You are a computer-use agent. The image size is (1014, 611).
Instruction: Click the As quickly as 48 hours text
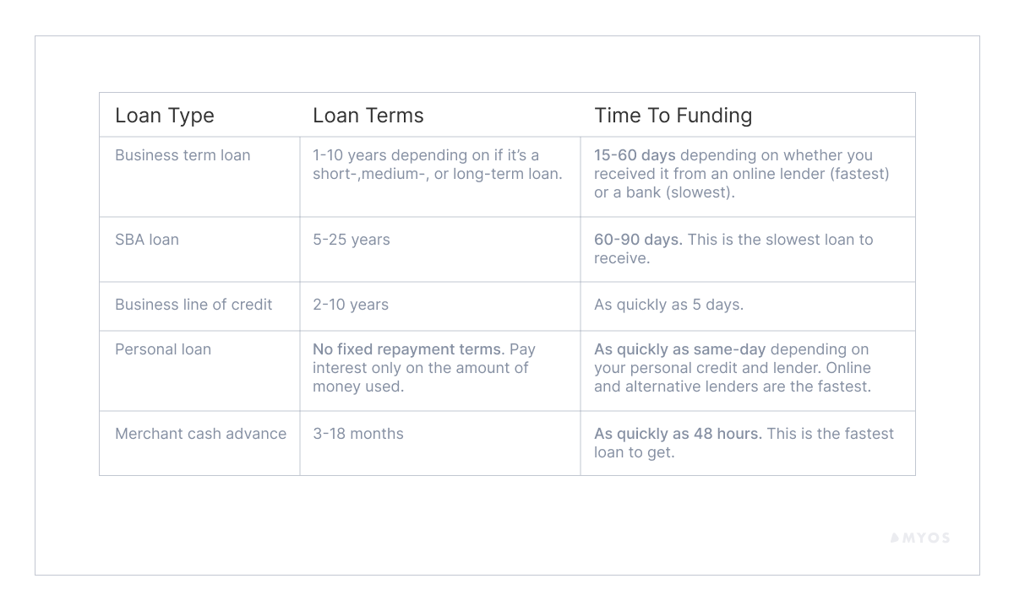(x=678, y=434)
